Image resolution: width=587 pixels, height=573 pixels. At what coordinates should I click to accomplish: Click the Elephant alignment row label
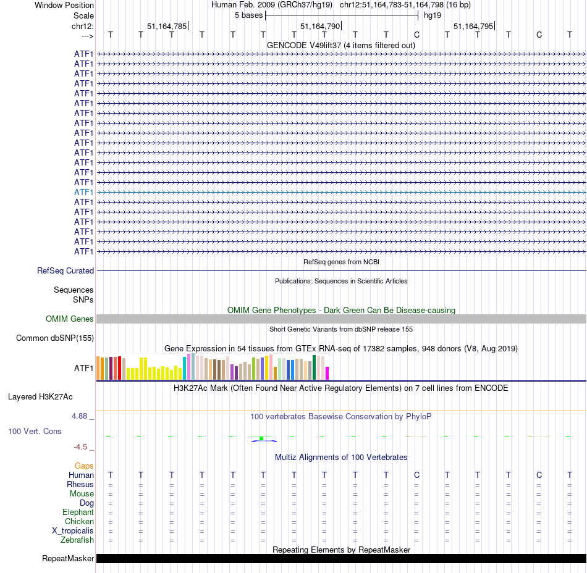coord(78,512)
